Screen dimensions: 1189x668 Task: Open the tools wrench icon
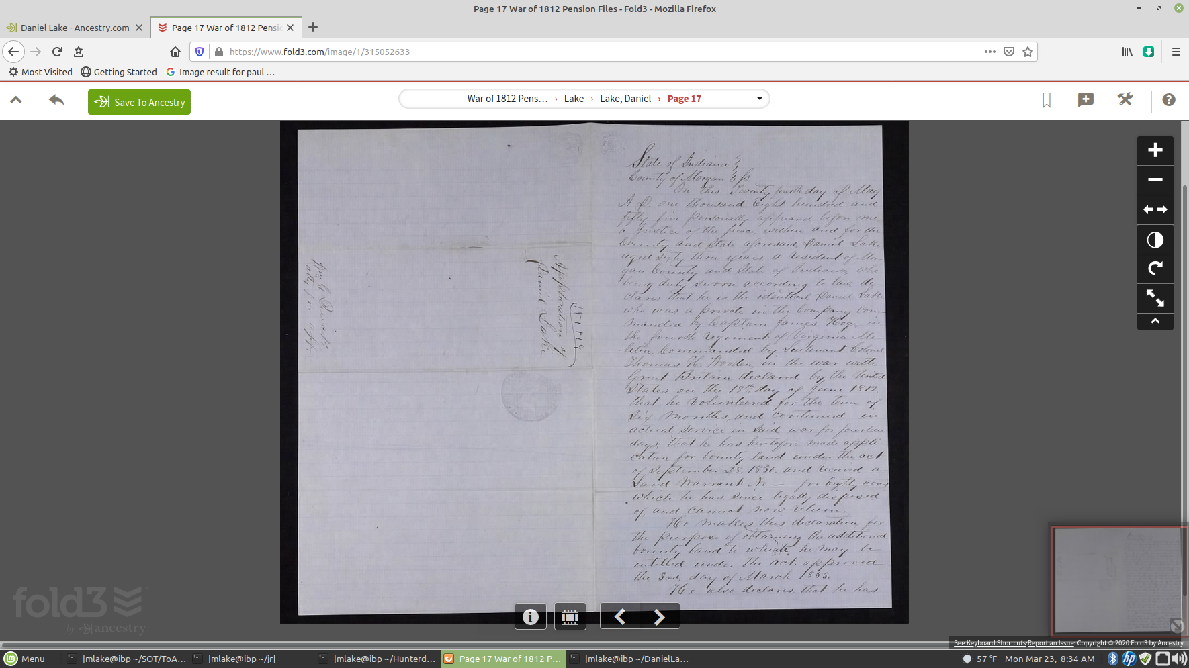[1125, 100]
